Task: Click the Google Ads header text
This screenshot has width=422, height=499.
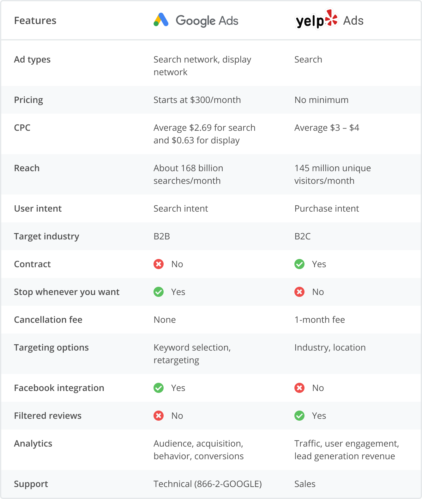Action: click(207, 21)
